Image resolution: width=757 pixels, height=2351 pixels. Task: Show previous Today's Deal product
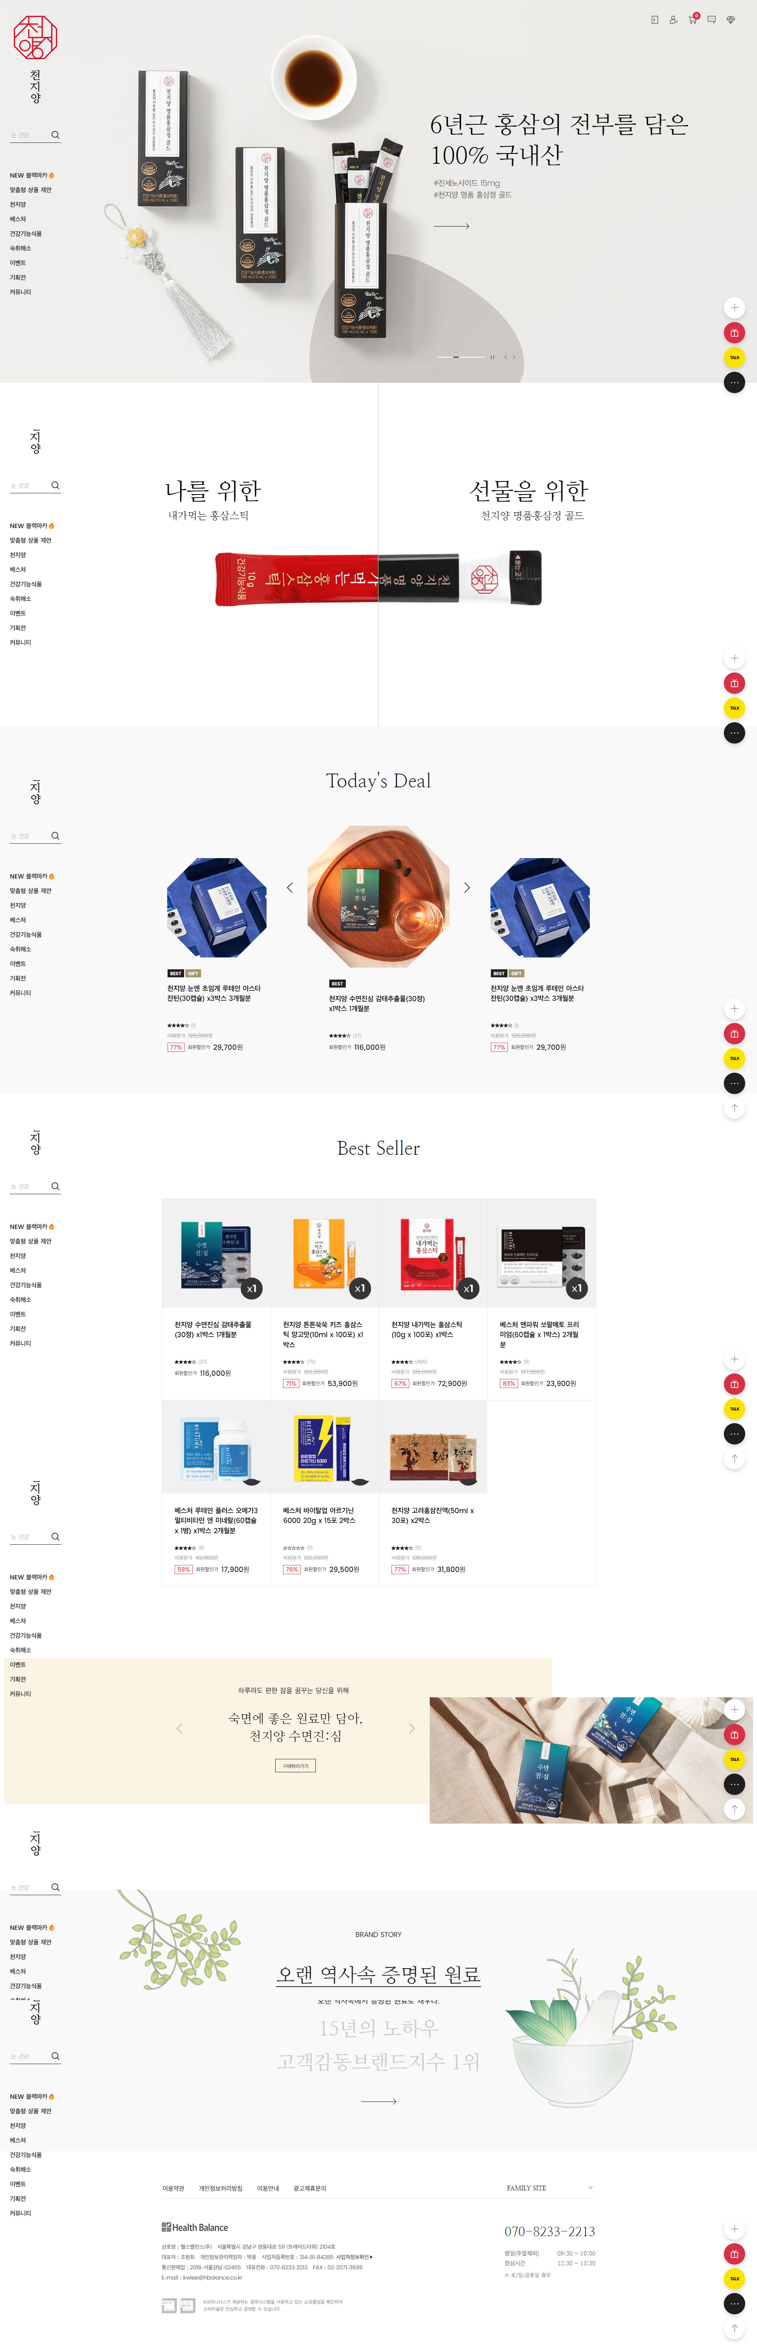tap(290, 887)
